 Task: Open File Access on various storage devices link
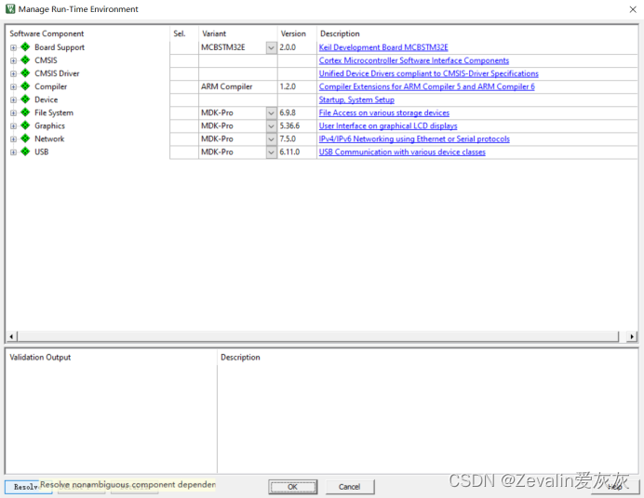pyautogui.click(x=384, y=112)
